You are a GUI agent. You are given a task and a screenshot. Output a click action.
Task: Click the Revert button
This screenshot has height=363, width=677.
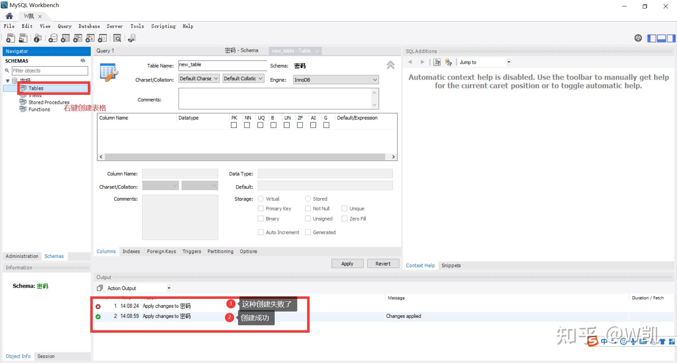pyautogui.click(x=383, y=264)
